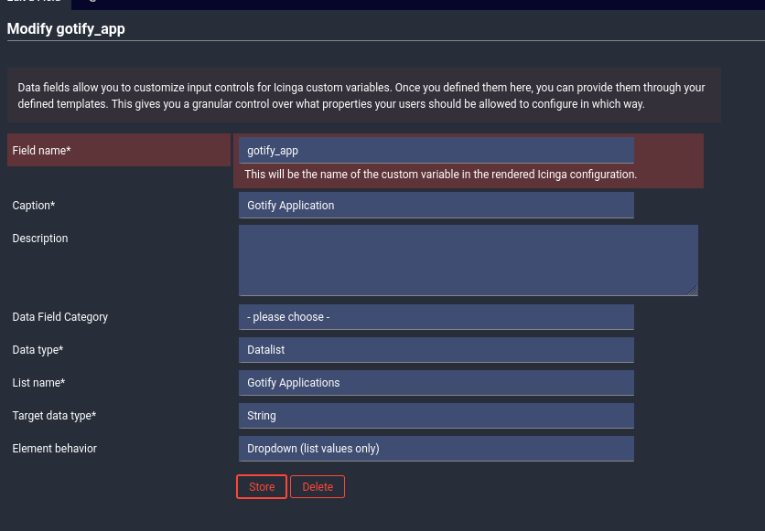This screenshot has height=531, width=765.
Task: Click the Element behavior label
Action: (54, 449)
